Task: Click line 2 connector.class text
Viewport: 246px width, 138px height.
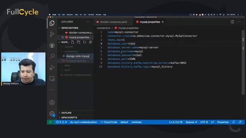Action: 152,36
